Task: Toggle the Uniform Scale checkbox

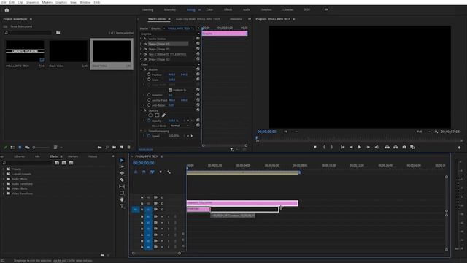Action: click(x=170, y=90)
